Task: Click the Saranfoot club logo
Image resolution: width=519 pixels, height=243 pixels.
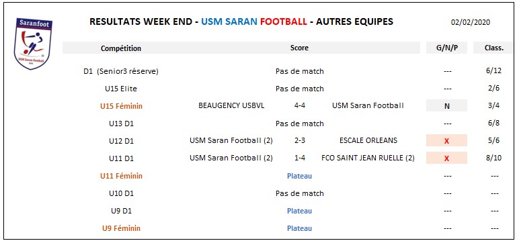Action: [33, 44]
